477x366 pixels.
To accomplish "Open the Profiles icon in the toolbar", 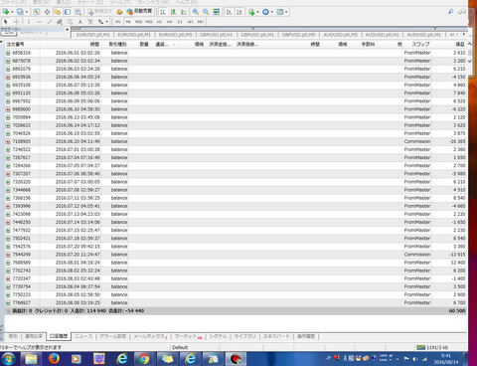I will [20, 12].
